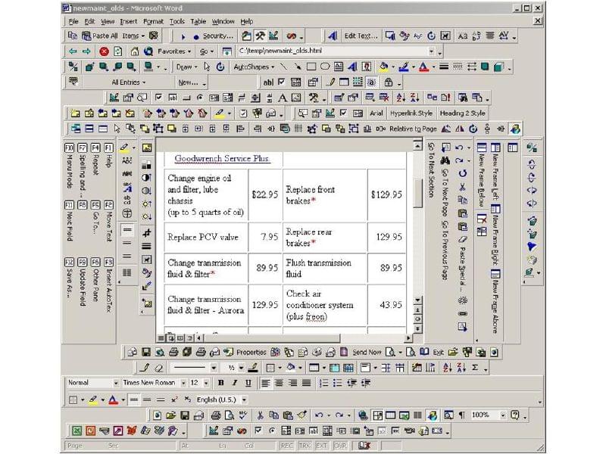Open the 100% zoom dropdown

[502, 415]
